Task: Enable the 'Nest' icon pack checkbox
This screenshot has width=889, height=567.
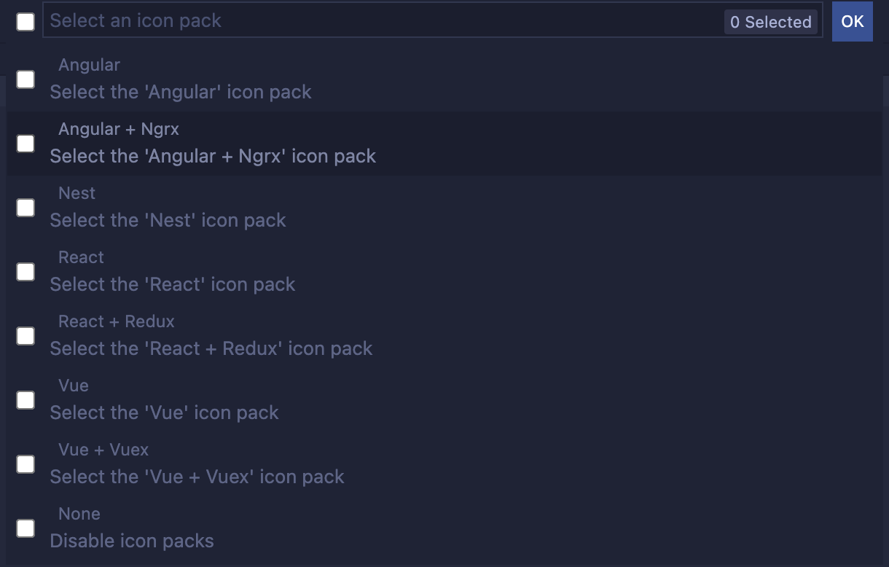Action: pyautogui.click(x=25, y=208)
